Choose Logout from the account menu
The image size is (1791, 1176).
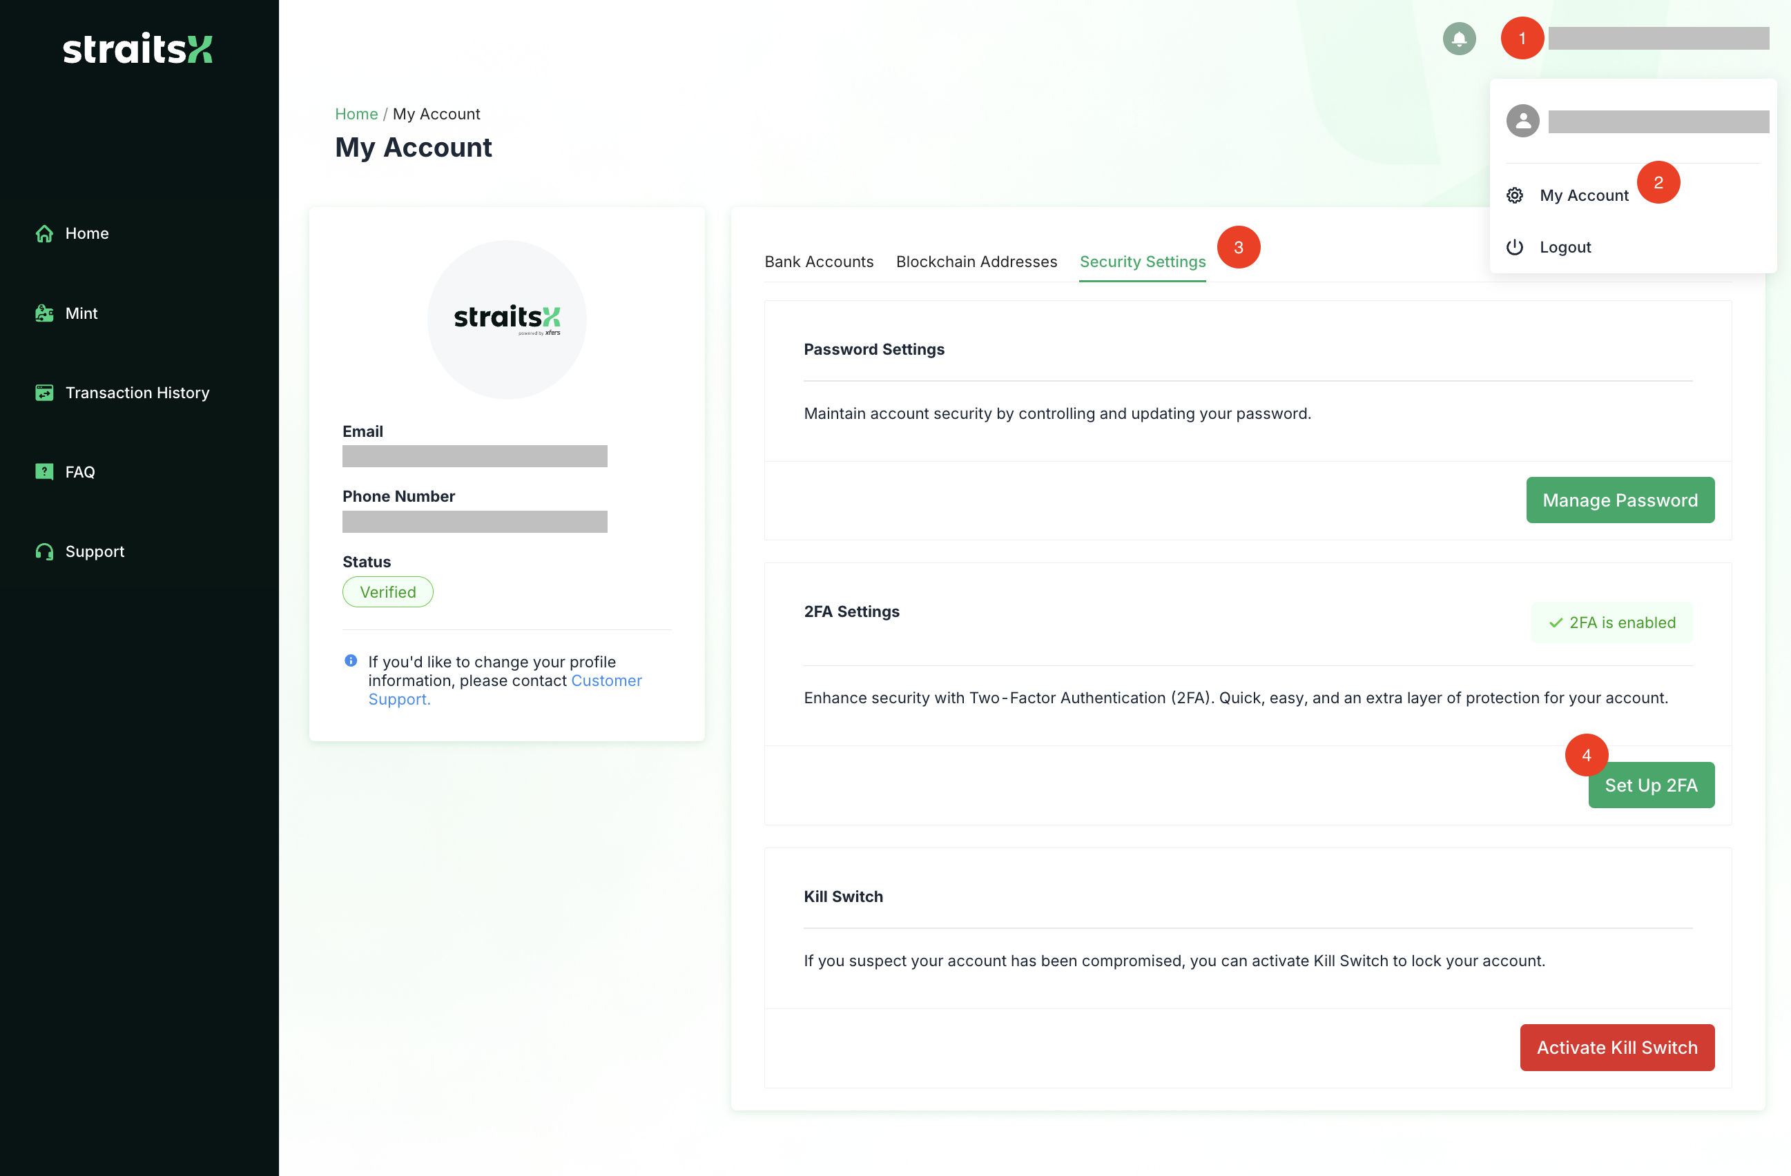(x=1565, y=248)
